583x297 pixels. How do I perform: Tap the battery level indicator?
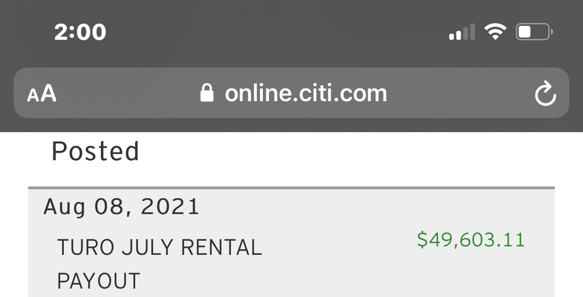534,31
